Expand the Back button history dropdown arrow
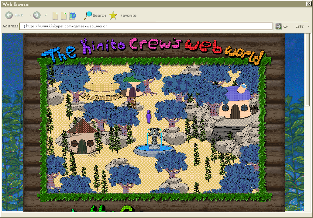This screenshot has width=313, height=218. pyautogui.click(x=30, y=16)
